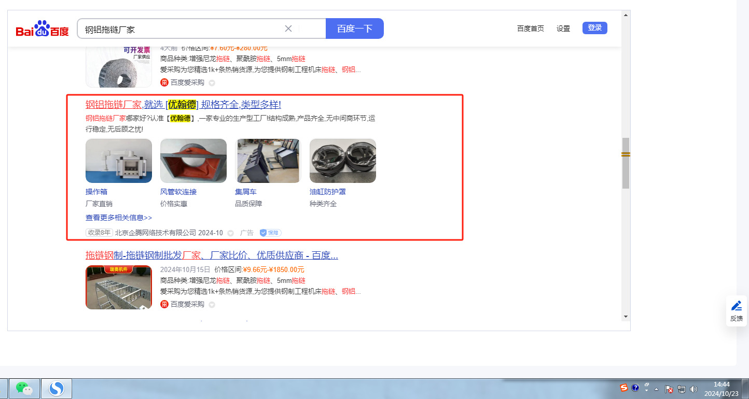This screenshot has width=749, height=399.
Task: Expand dropdown next to last 百度爱采购
Action: tap(212, 305)
